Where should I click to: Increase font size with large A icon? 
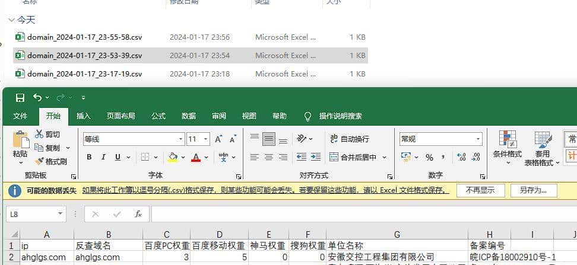click(219, 139)
